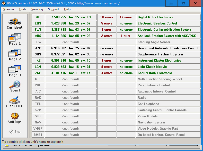
Task: Select the SRS unit name
Action: 38,54
